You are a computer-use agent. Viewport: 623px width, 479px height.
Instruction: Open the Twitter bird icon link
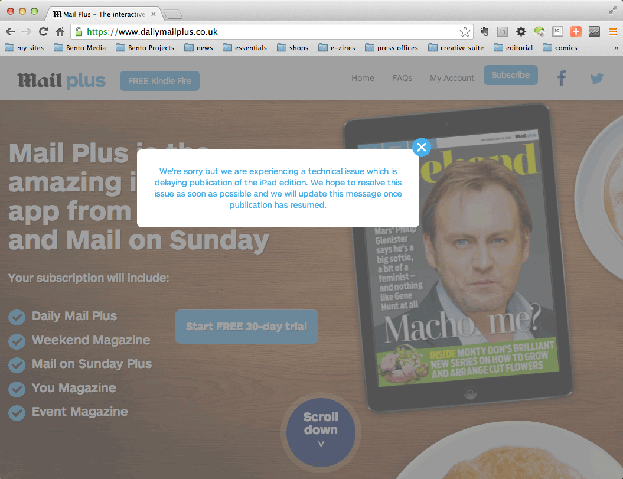click(596, 79)
